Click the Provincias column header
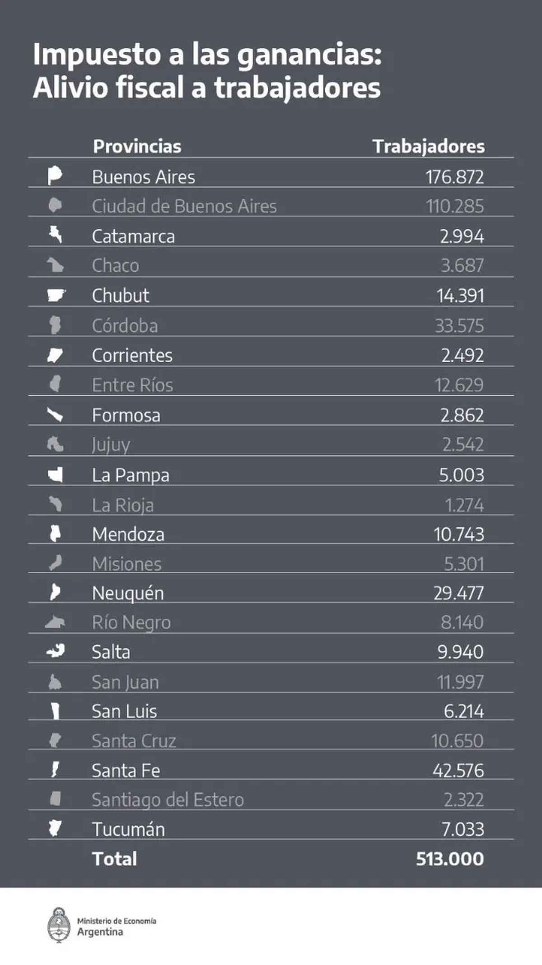 [137, 147]
